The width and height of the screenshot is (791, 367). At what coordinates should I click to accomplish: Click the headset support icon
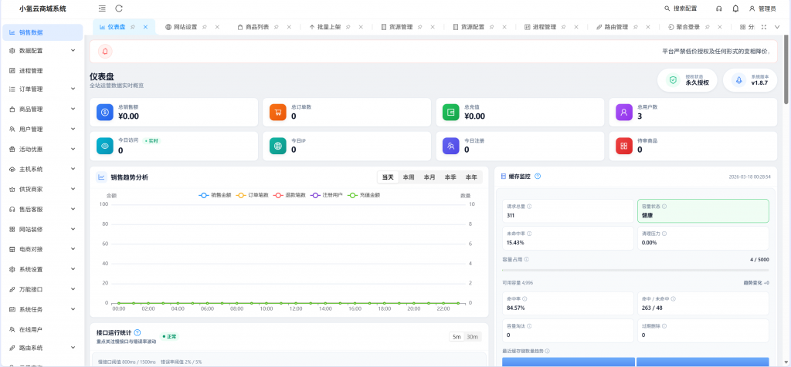pos(719,8)
